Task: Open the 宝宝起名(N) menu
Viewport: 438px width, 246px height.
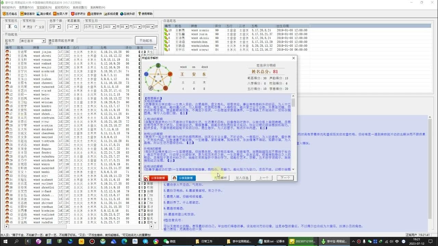Action: [x=44, y=7]
